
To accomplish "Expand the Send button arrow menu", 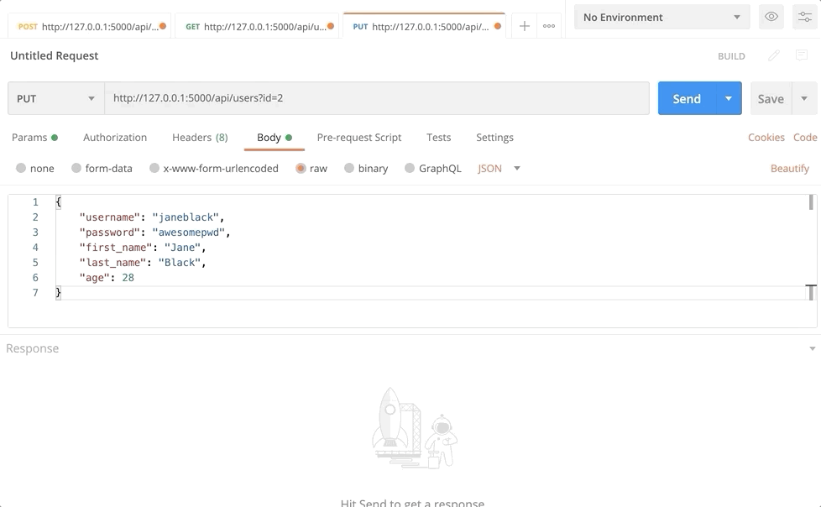I will (x=728, y=98).
